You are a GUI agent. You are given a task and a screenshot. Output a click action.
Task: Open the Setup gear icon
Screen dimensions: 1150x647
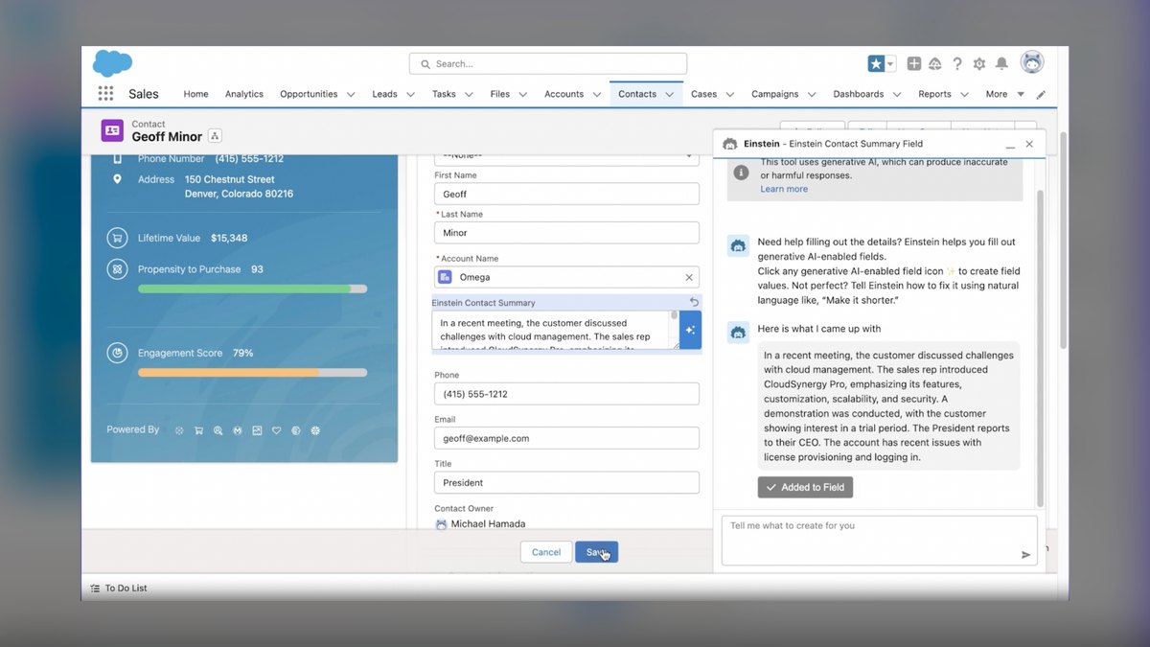(x=979, y=63)
